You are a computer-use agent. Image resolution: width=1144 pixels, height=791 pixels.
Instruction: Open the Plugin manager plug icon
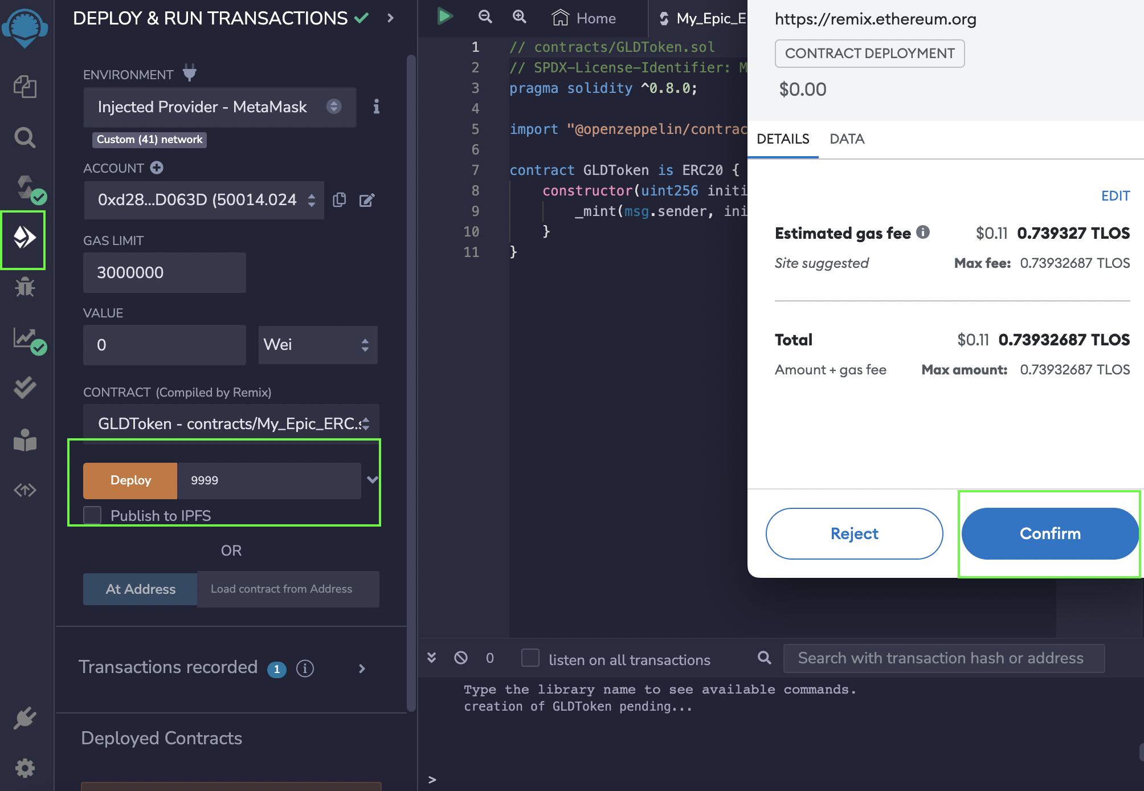click(24, 719)
